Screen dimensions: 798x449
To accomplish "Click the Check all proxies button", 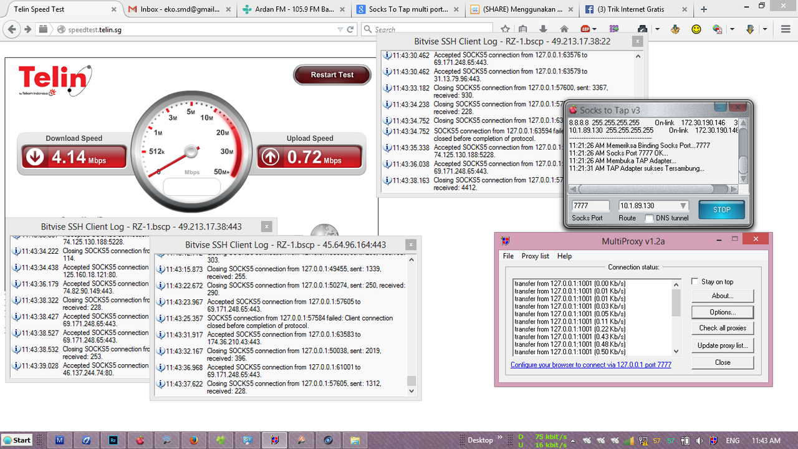I will pos(723,328).
